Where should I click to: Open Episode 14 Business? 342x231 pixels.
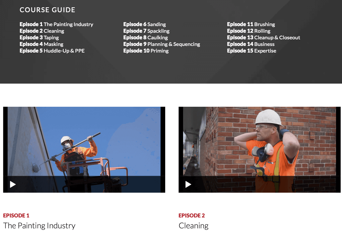coord(251,44)
